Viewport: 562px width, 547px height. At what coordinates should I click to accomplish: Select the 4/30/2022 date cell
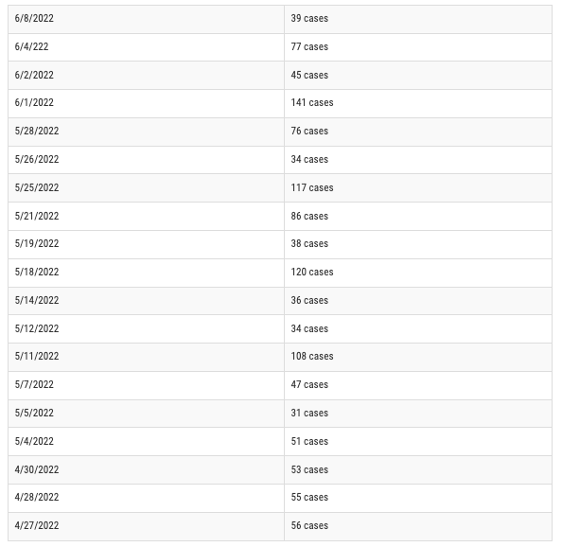(x=147, y=470)
